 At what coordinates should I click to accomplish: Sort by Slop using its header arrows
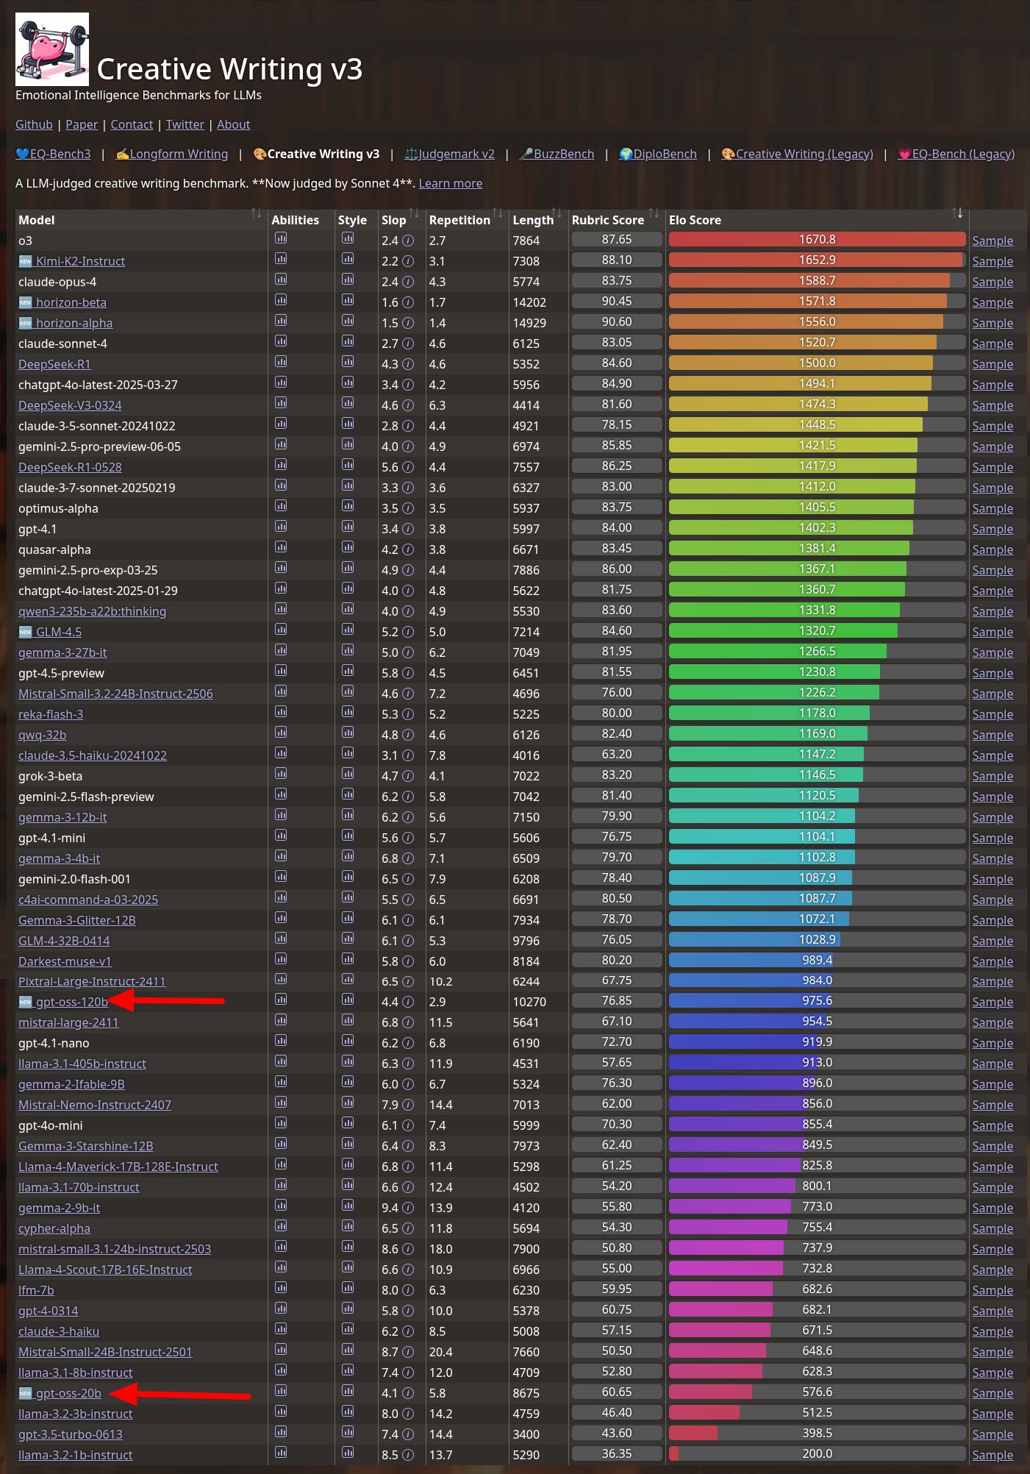[414, 213]
